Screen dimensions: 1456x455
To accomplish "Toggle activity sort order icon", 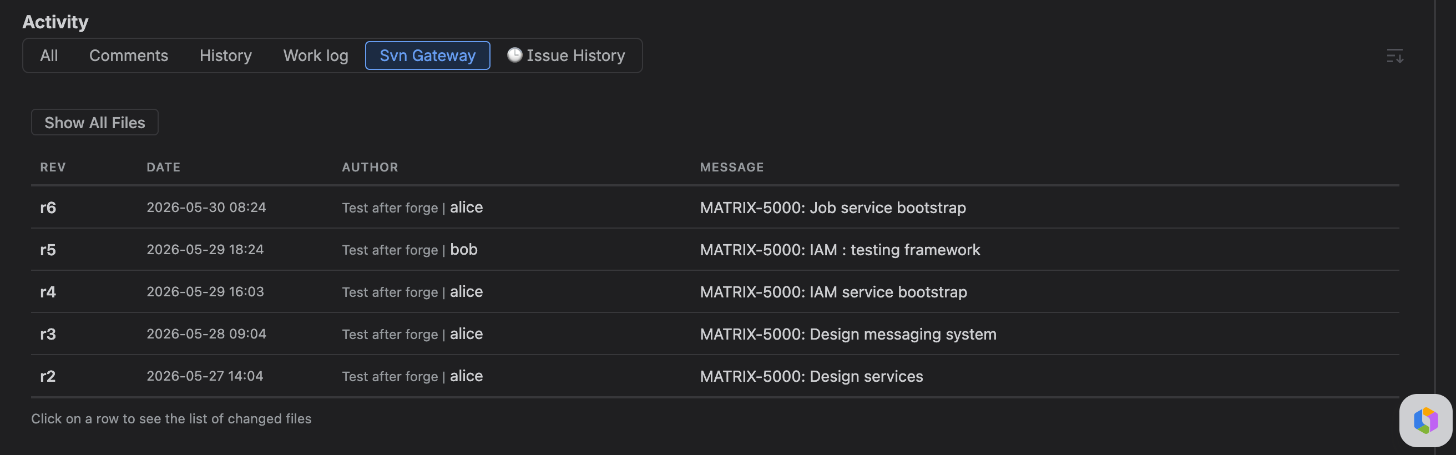I will tap(1394, 55).
